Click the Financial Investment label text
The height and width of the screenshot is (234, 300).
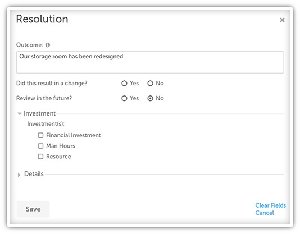coord(74,135)
